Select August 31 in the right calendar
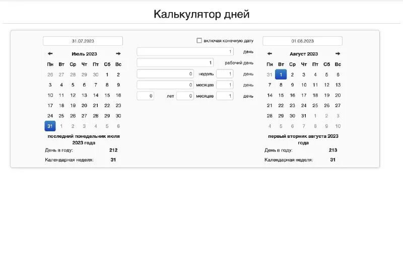 [x=304, y=116]
